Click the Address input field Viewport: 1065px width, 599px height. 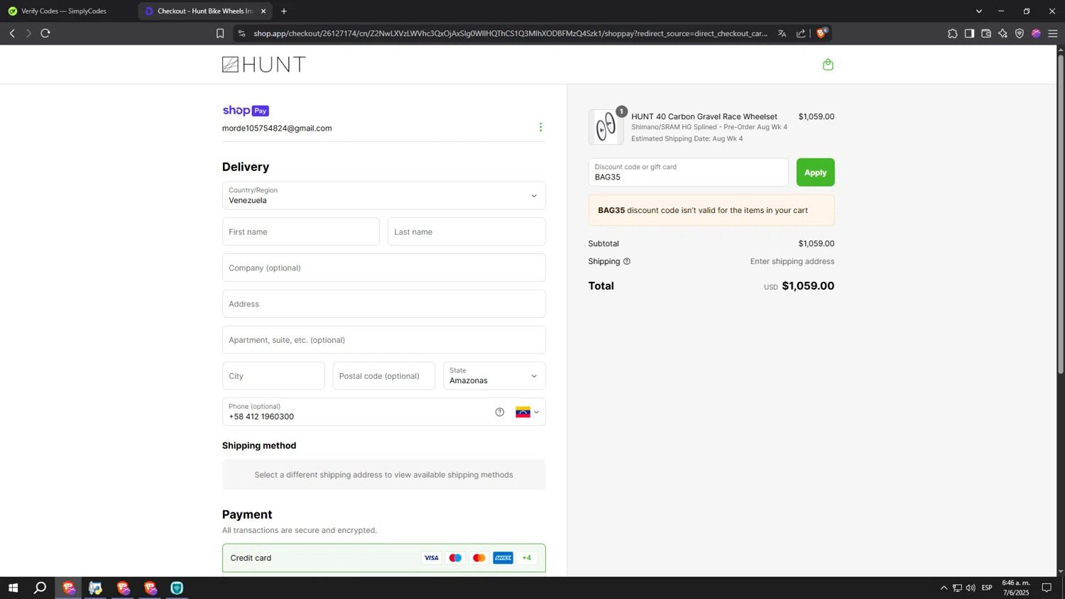383,304
